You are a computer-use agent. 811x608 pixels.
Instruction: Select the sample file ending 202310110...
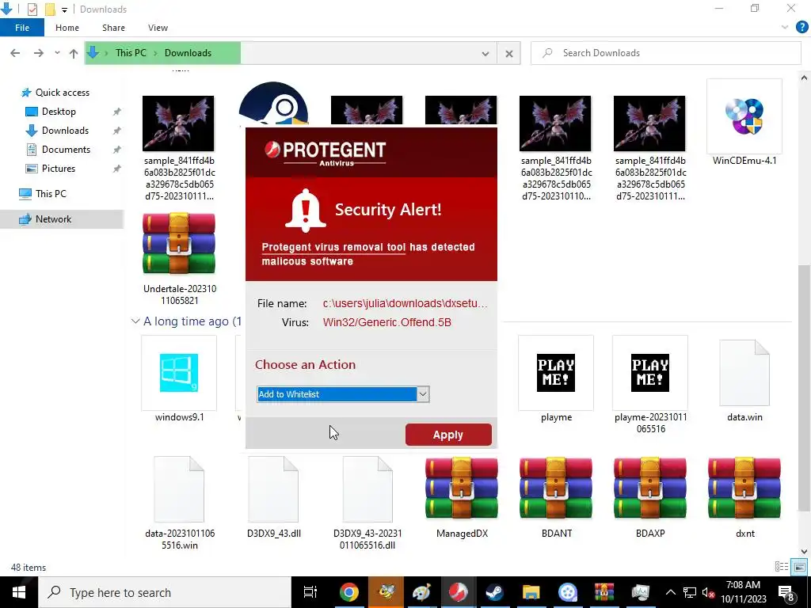tap(556, 148)
